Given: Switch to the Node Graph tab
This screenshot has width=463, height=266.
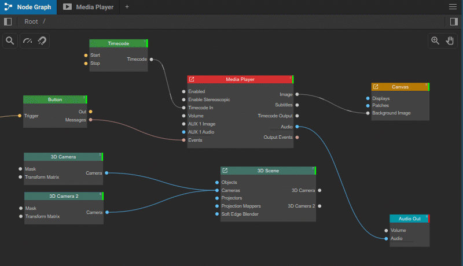Looking at the screenshot, I should coord(28,7).
